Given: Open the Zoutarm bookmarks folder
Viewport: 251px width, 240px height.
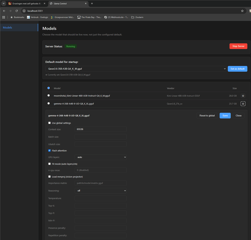Looking at the screenshot, I should tap(137, 17).
